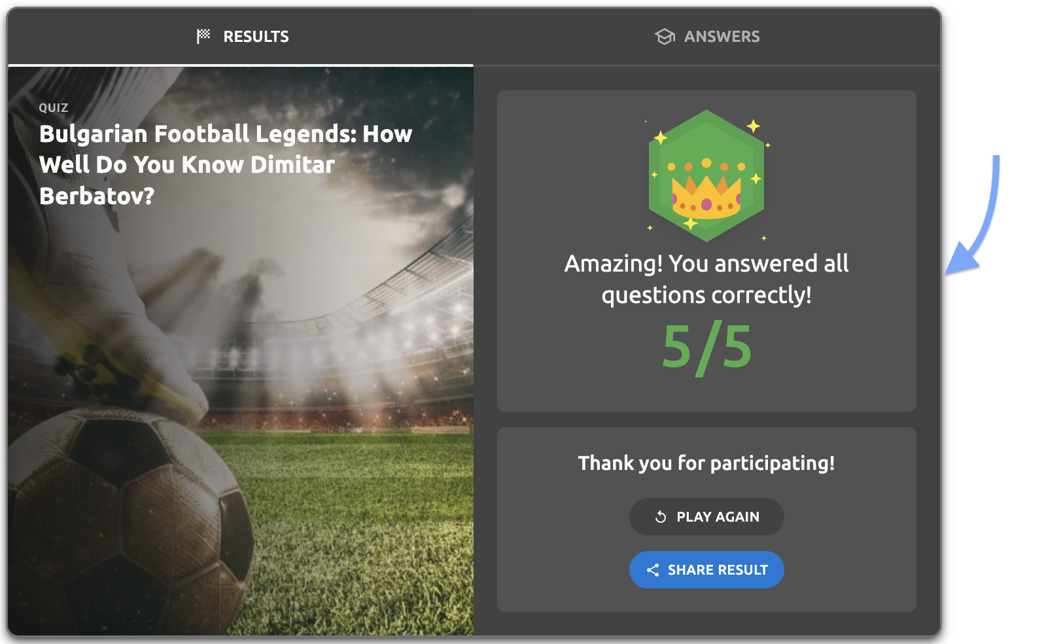Click the checkered flag icon beside Results
The image size is (1044, 644).
[203, 36]
